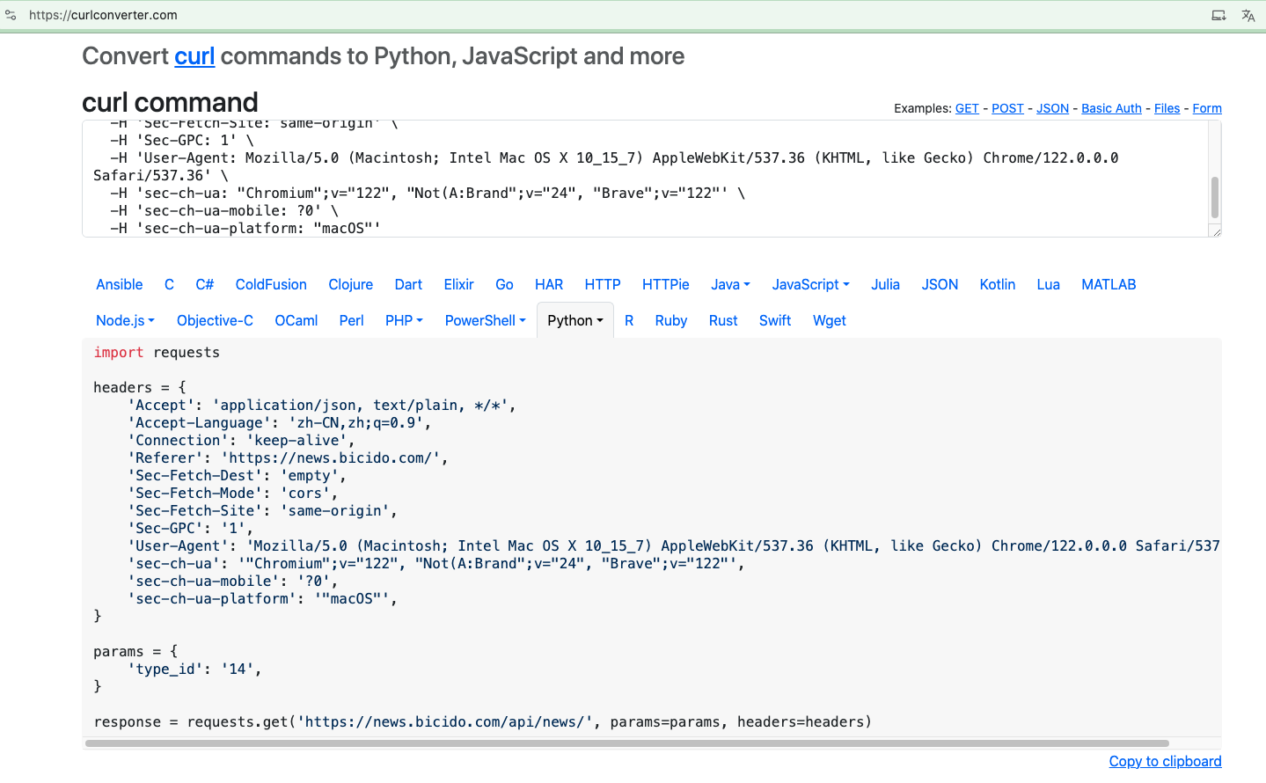The image size is (1266, 783).
Task: Click the Copy to clipboard link
Action: pos(1165,761)
